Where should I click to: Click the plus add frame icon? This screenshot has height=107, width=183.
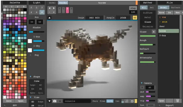point(54,12)
